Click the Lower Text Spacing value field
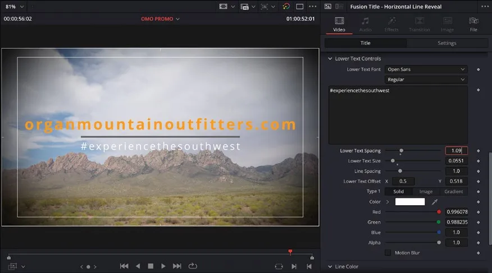This screenshot has height=273, width=492. tap(456, 151)
